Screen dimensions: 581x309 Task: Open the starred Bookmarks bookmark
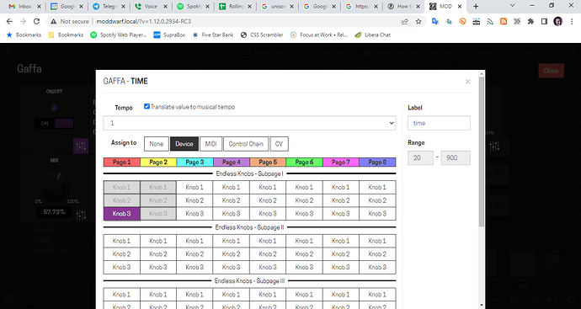(x=24, y=35)
